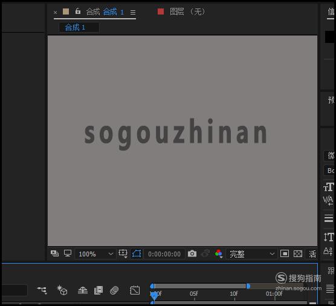Open the composition panel hamburger menu
This screenshot has height=306, width=336.
pos(133,13)
